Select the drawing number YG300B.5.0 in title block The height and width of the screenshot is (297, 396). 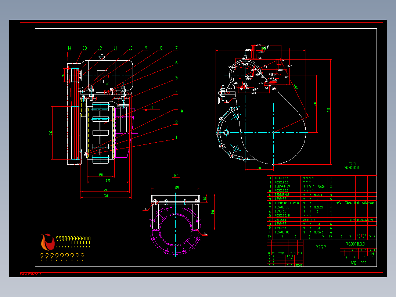tap(355, 244)
